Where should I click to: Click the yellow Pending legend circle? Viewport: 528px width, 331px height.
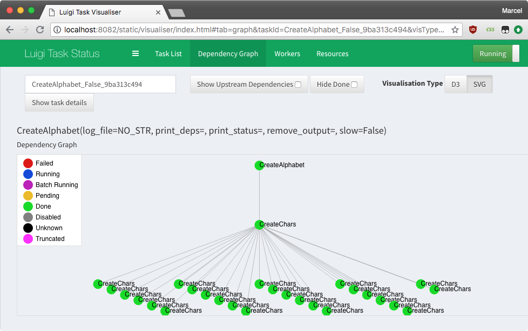click(x=28, y=196)
